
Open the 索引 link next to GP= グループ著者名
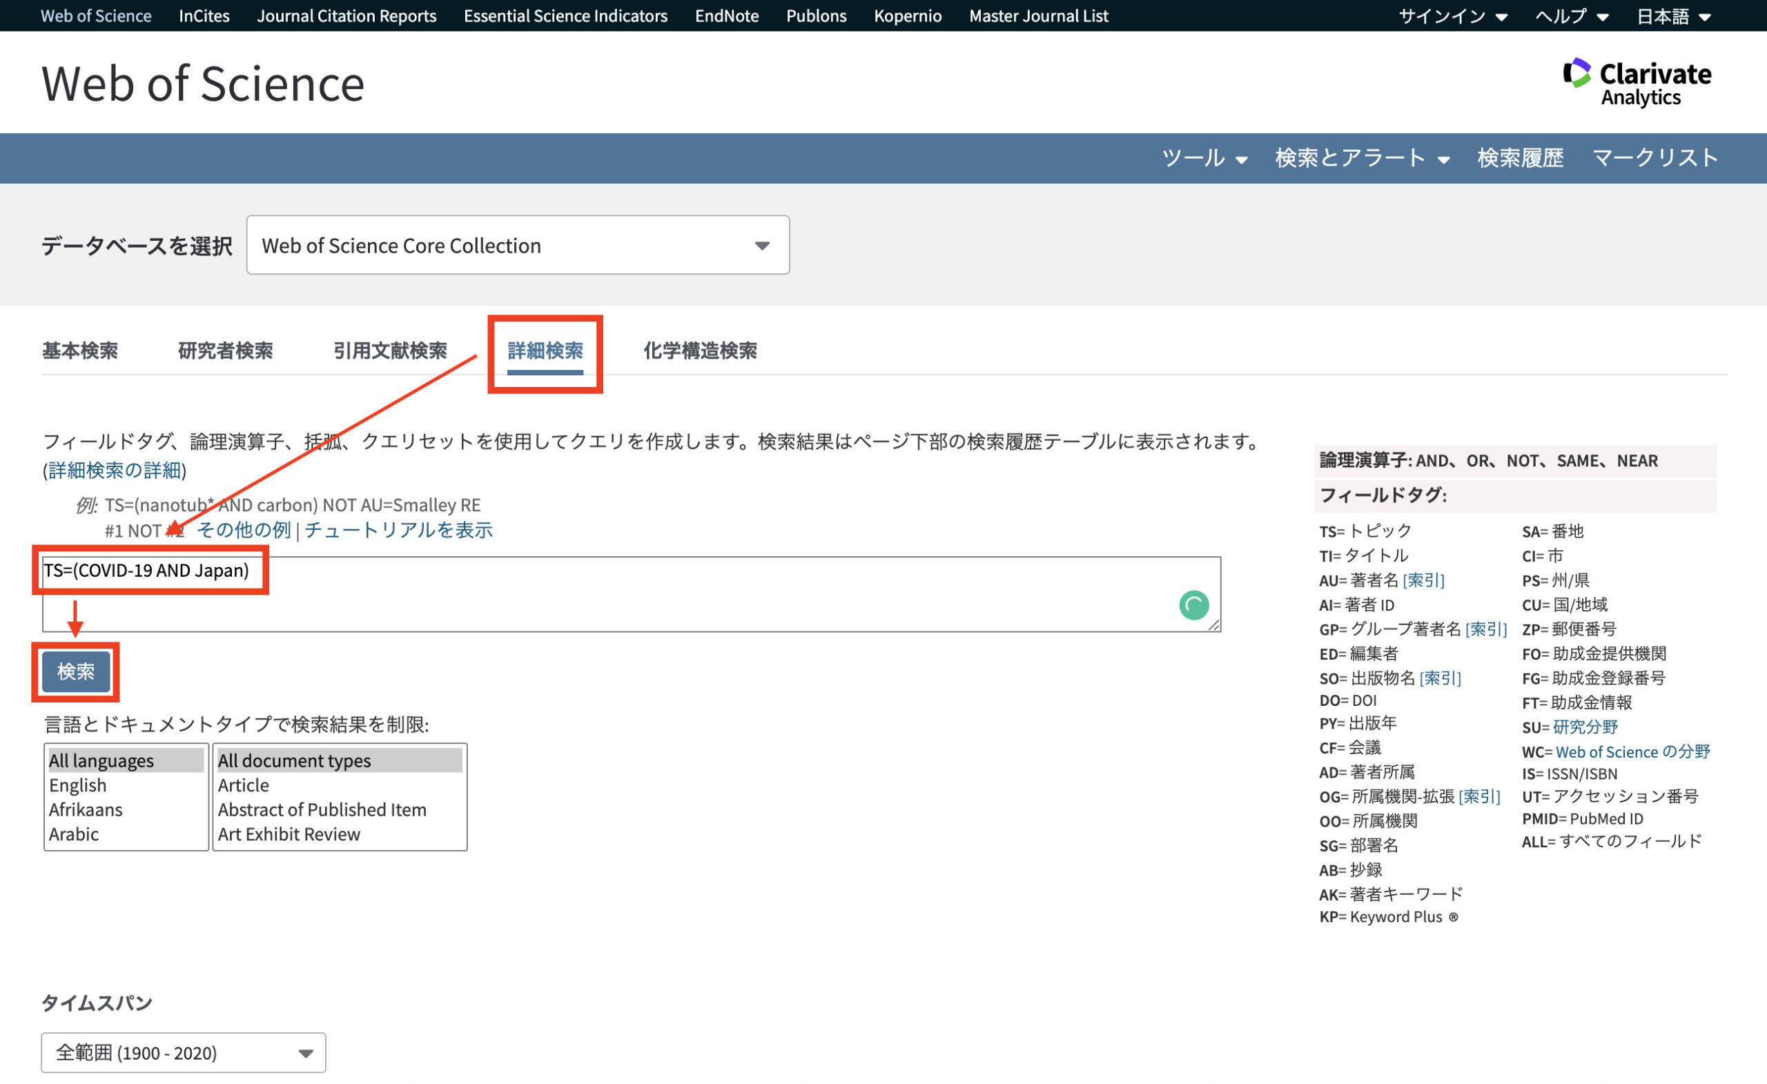[x=1486, y=629]
